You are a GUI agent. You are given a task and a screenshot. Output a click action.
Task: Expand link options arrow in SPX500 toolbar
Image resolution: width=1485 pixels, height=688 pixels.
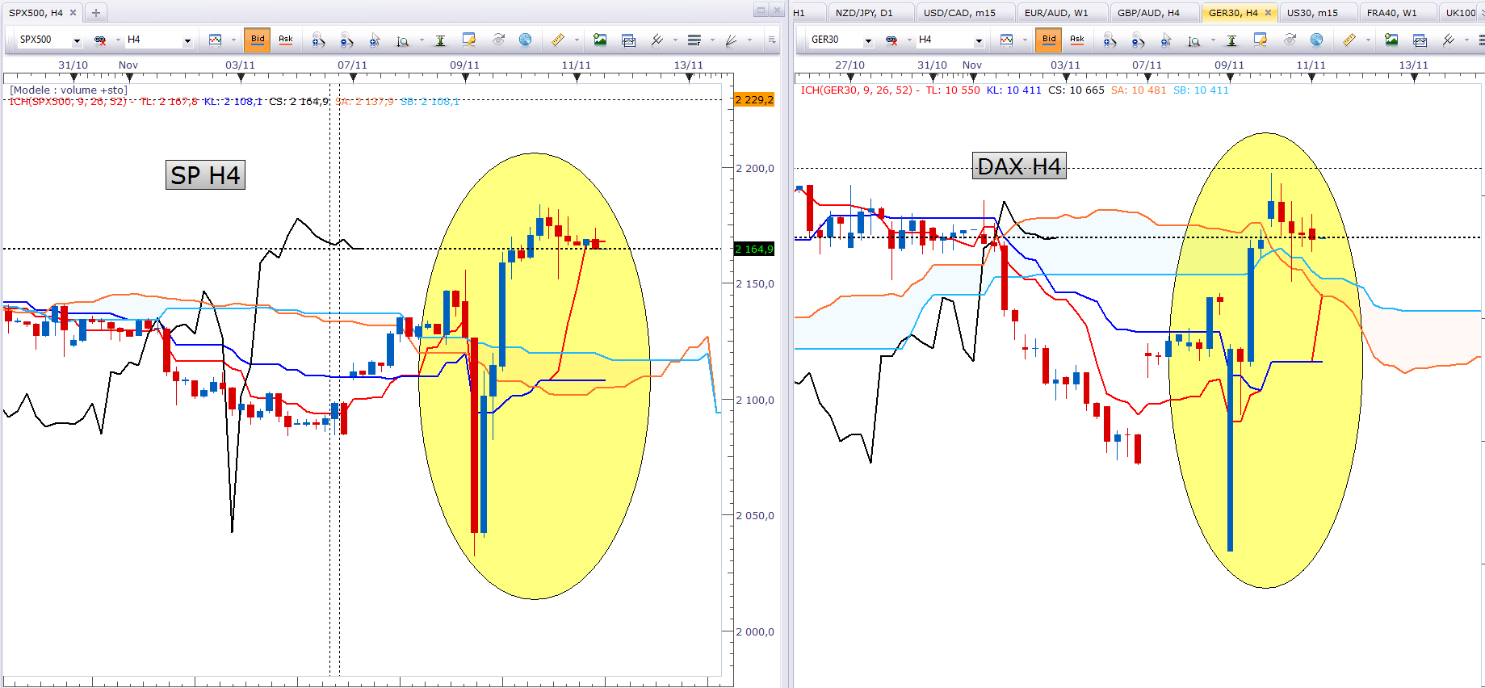(118, 40)
